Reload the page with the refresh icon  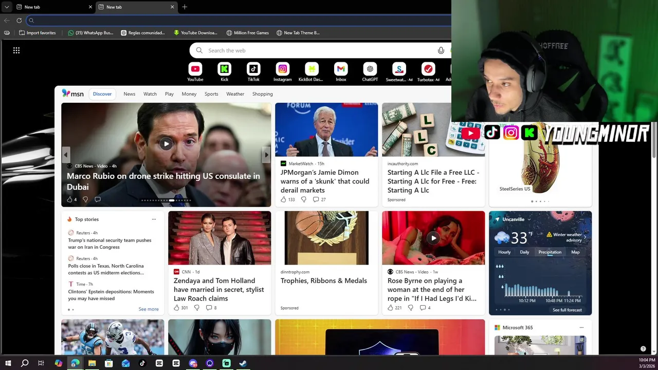(x=19, y=21)
